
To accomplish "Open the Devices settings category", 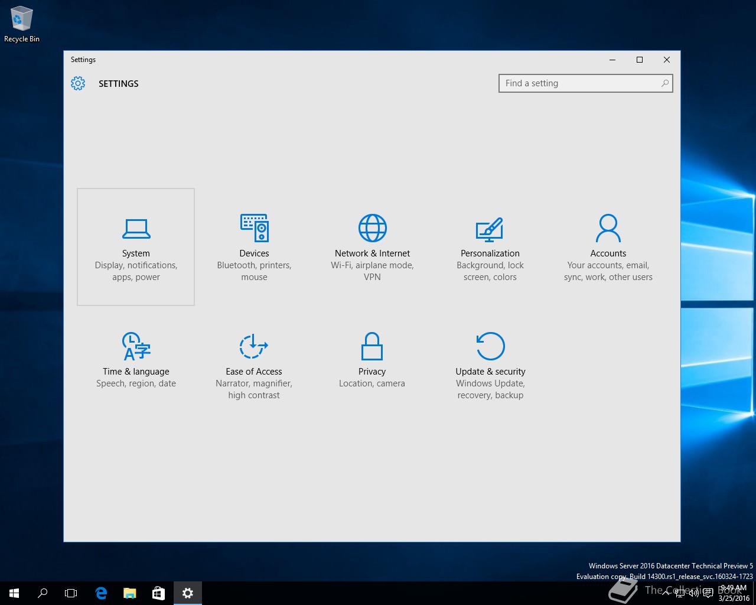I will pyautogui.click(x=254, y=247).
